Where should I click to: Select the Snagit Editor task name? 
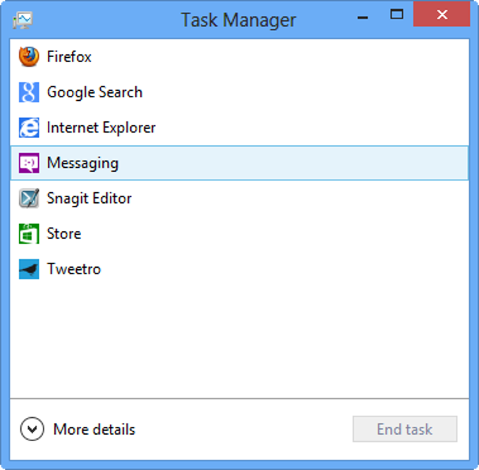tap(89, 199)
